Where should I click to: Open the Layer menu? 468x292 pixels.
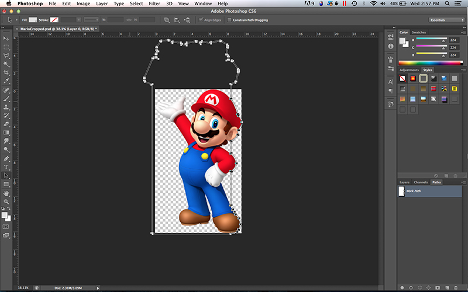tap(102, 4)
